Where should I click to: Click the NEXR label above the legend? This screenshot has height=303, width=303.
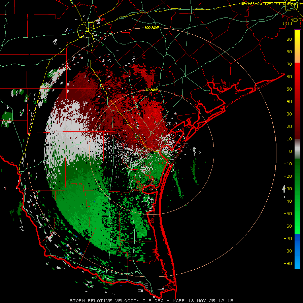click(296, 20)
